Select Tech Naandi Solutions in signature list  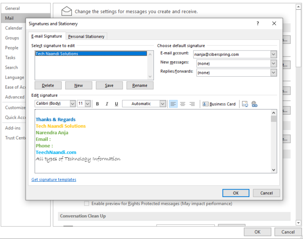click(x=91, y=54)
